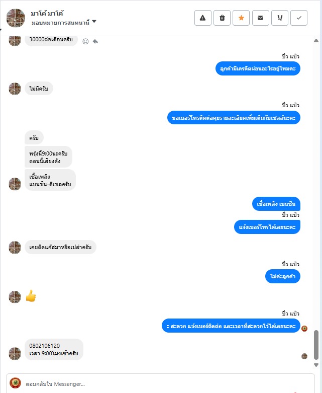The image size is (322, 393).
Task: Click the thumbs-up emoji message
Action: (x=31, y=296)
